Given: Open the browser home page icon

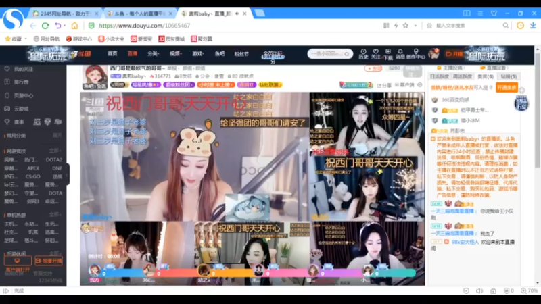Looking at the screenshot, I should [x=74, y=26].
